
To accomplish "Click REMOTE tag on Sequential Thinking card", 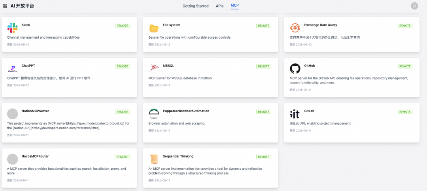I will (x=264, y=157).
